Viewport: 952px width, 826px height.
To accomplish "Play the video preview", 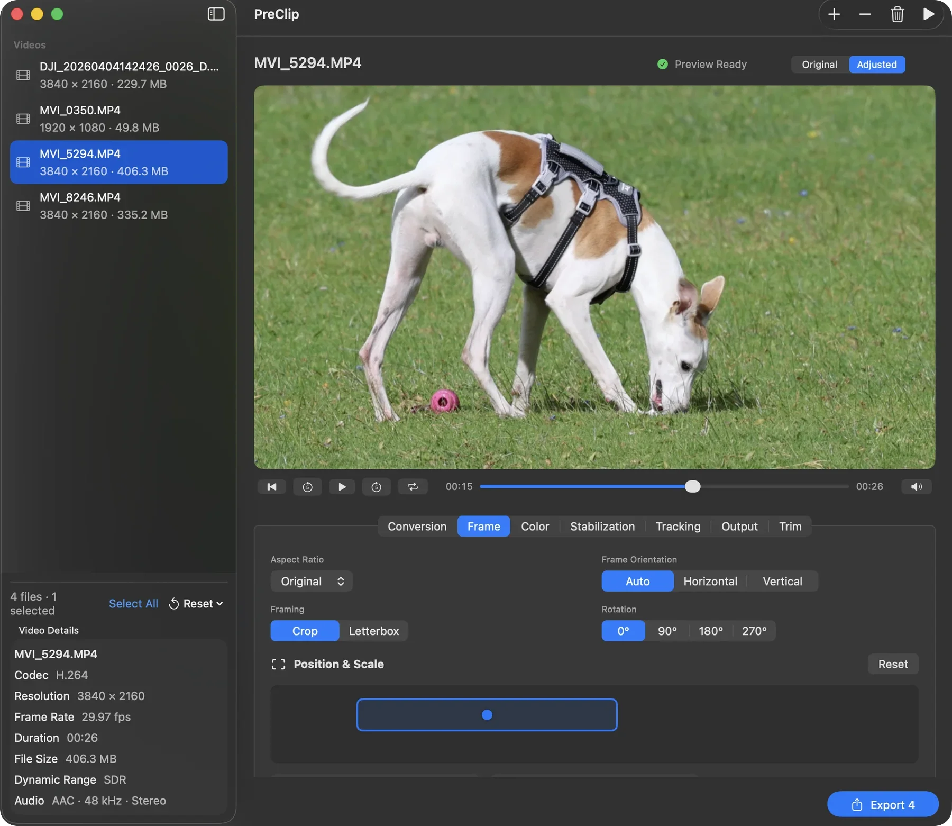I will tap(342, 486).
